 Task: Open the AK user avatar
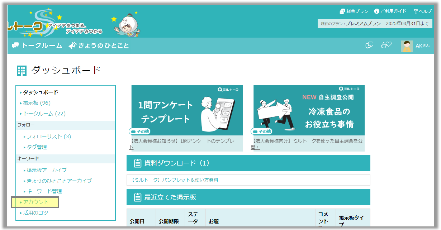407,46
